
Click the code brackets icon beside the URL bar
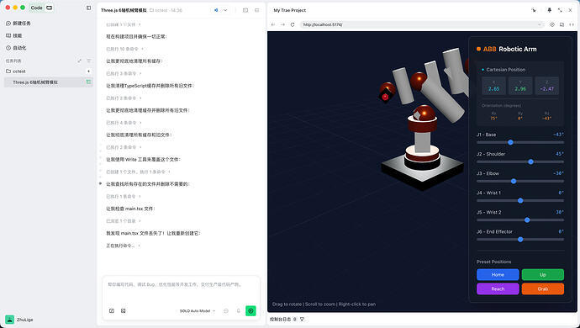tap(572, 24)
